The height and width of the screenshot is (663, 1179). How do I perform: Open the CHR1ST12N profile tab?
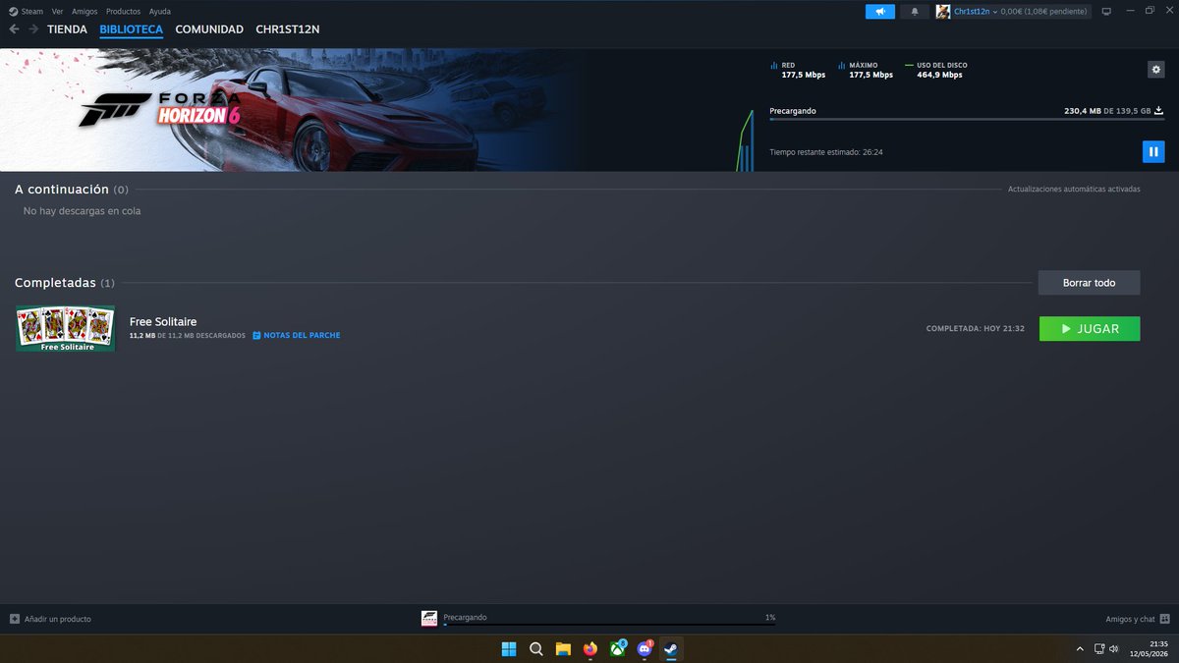point(287,29)
